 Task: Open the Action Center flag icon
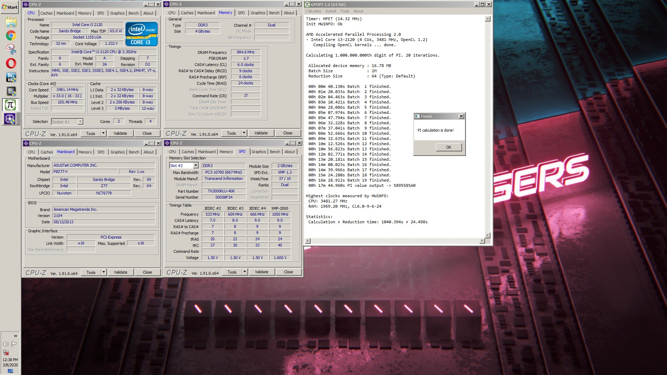pyautogui.click(x=14, y=344)
